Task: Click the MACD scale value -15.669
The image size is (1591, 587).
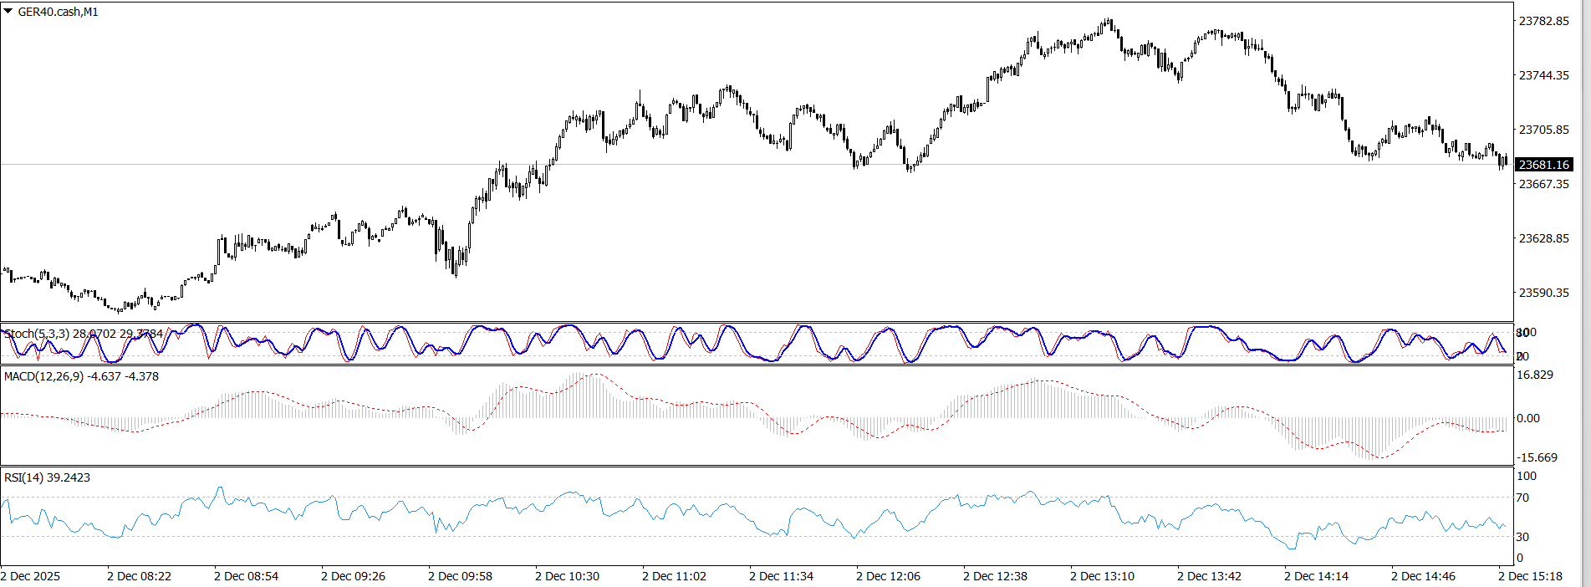Action: point(1537,457)
